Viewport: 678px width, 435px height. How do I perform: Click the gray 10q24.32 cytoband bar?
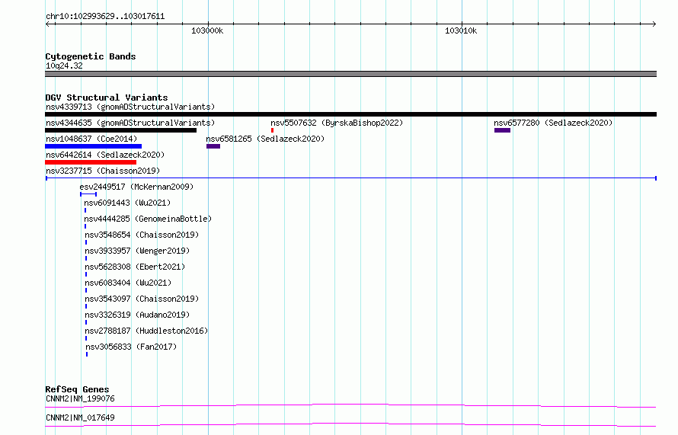click(350, 74)
